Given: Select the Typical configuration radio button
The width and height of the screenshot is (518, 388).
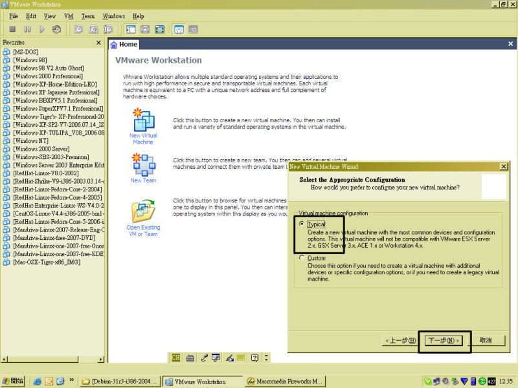Looking at the screenshot, I should coord(301,224).
